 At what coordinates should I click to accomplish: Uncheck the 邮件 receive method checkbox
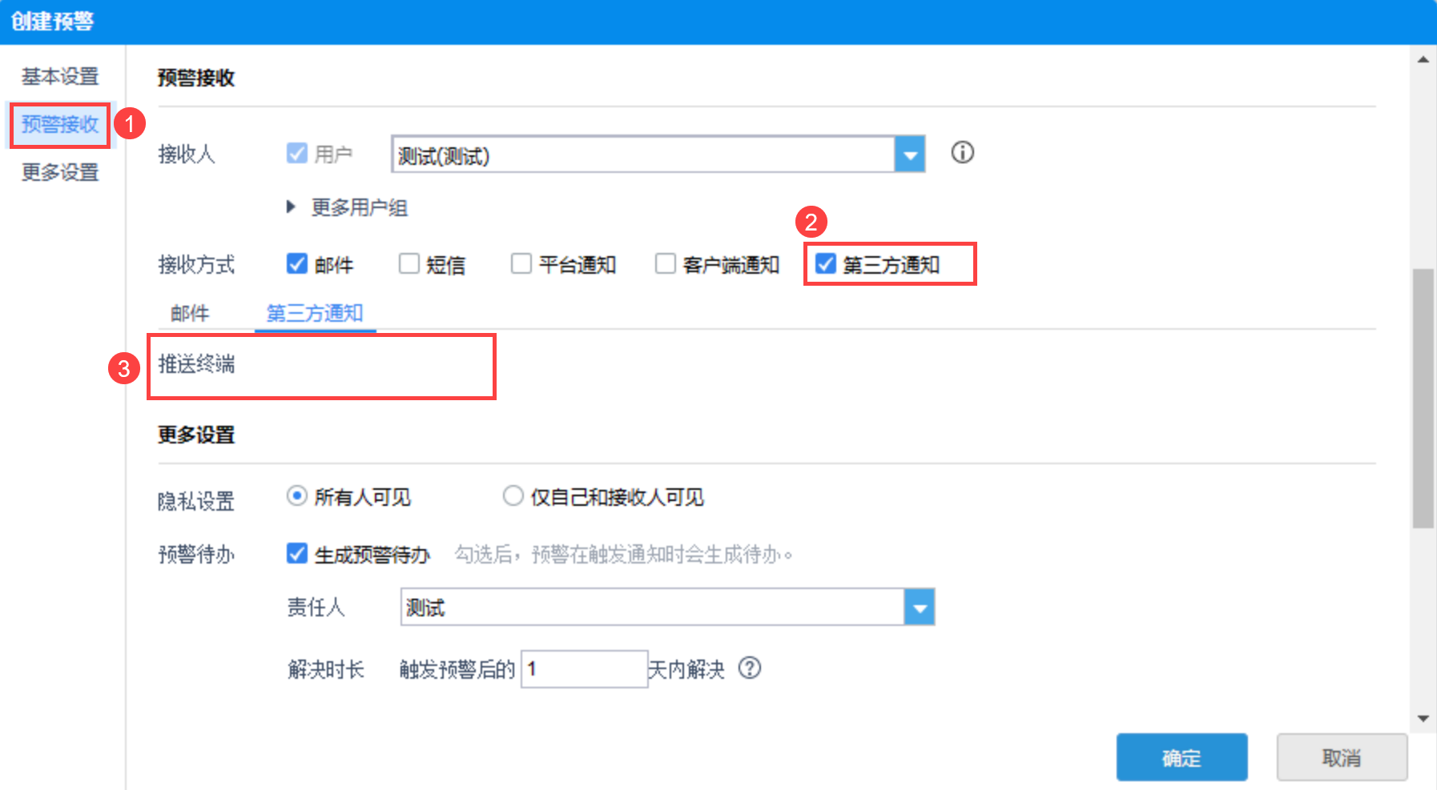[x=297, y=263]
